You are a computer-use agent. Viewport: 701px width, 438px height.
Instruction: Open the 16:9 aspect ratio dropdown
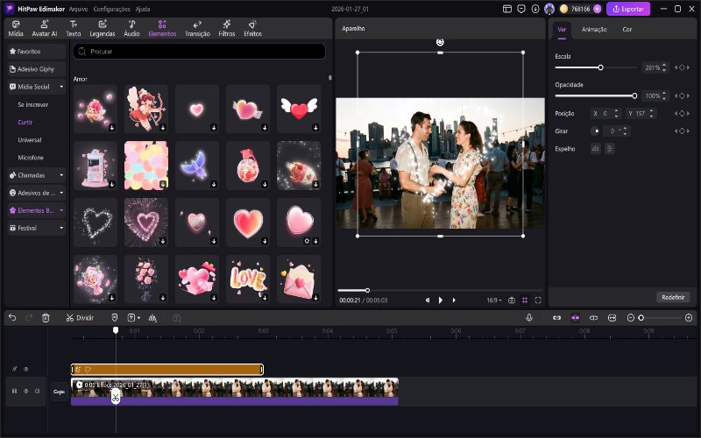point(494,300)
